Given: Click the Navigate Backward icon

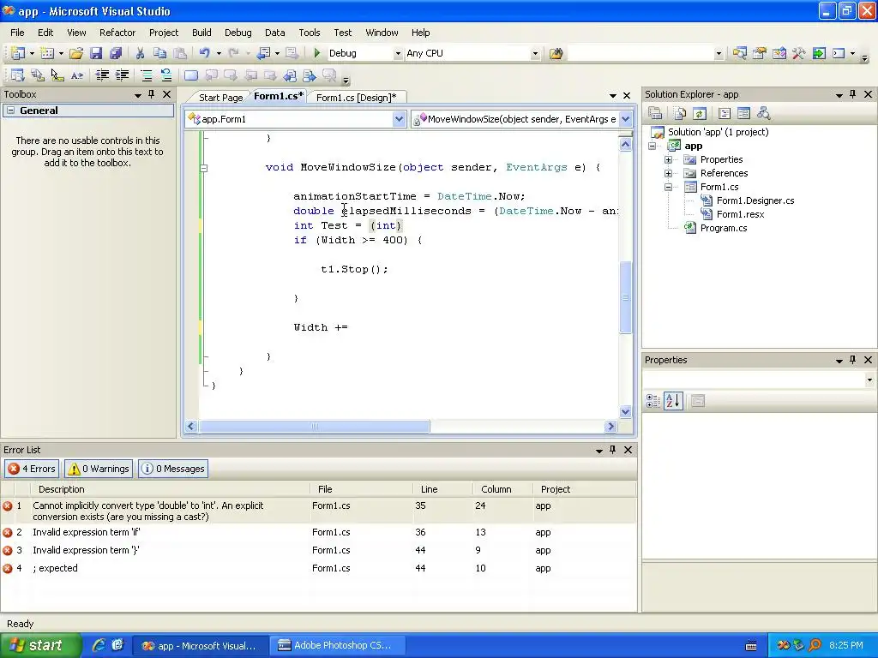Looking at the screenshot, I should (263, 53).
